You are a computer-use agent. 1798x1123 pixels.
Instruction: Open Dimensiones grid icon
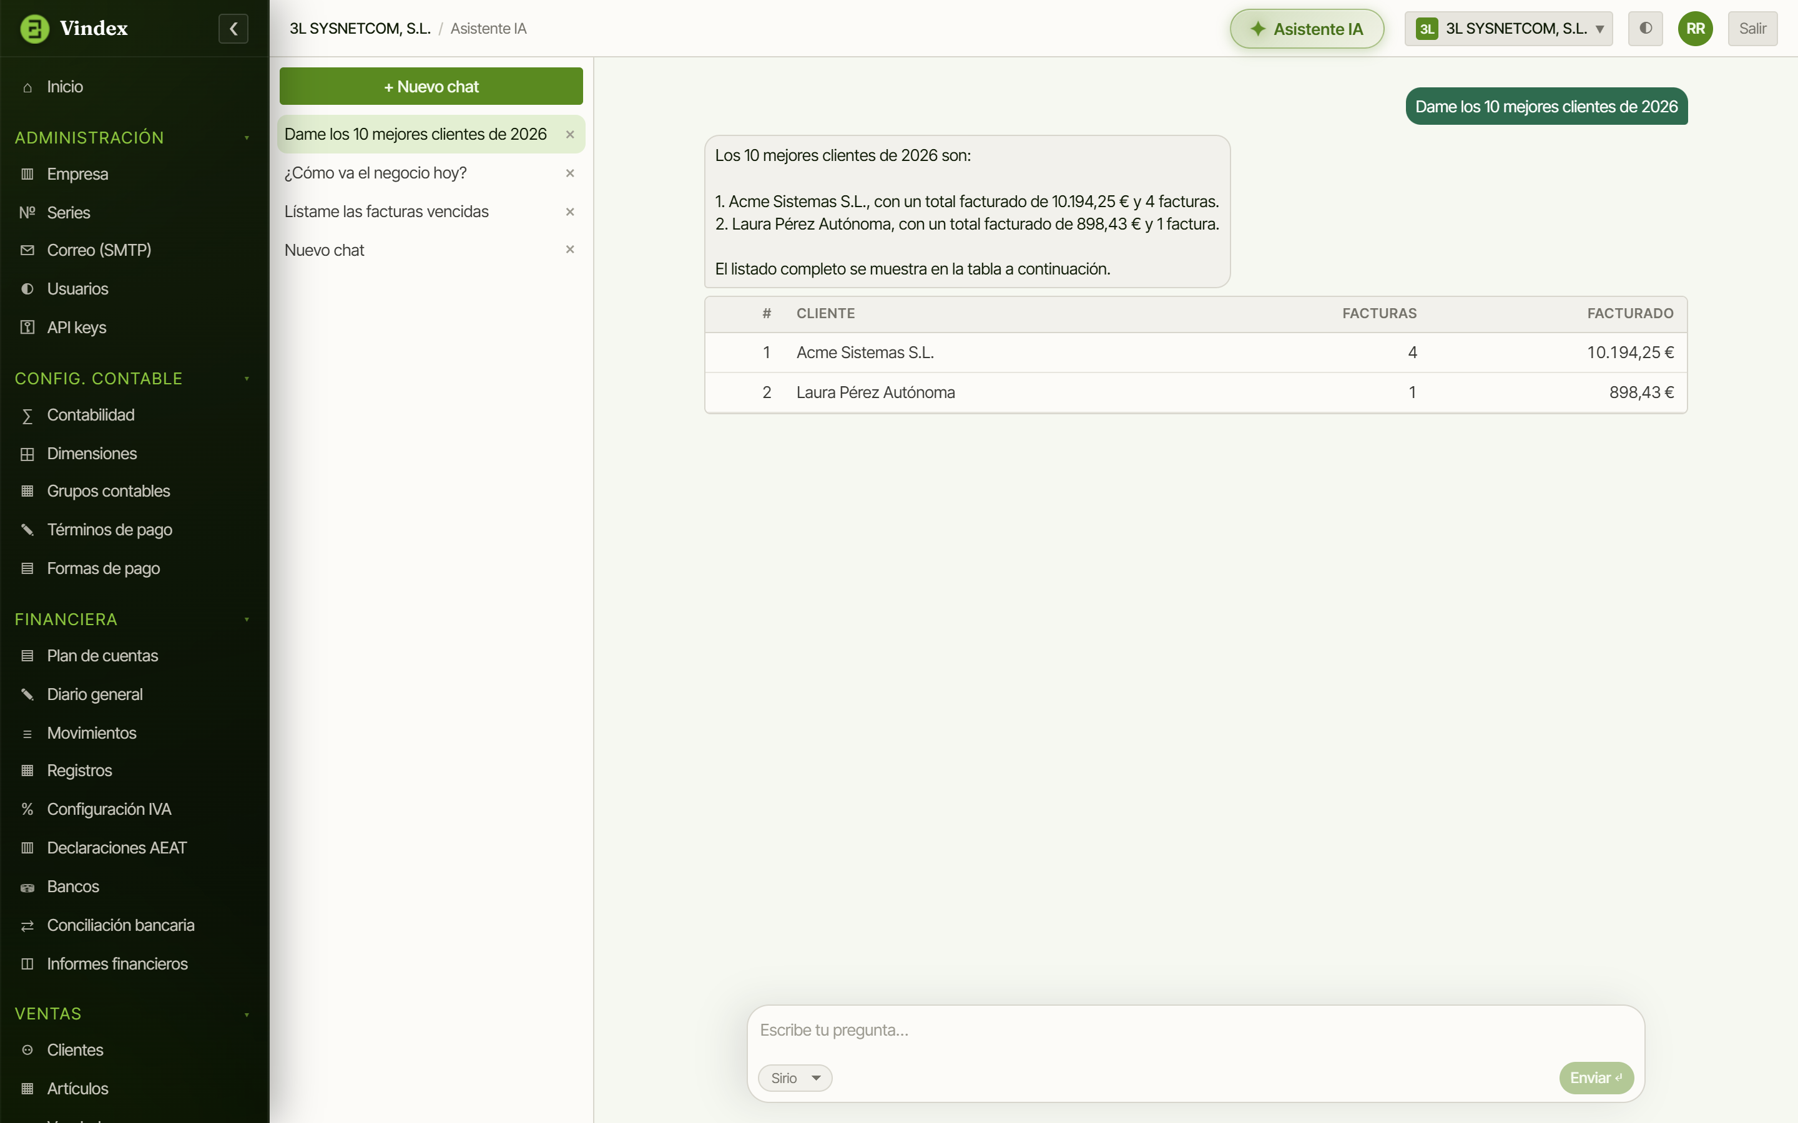27,454
